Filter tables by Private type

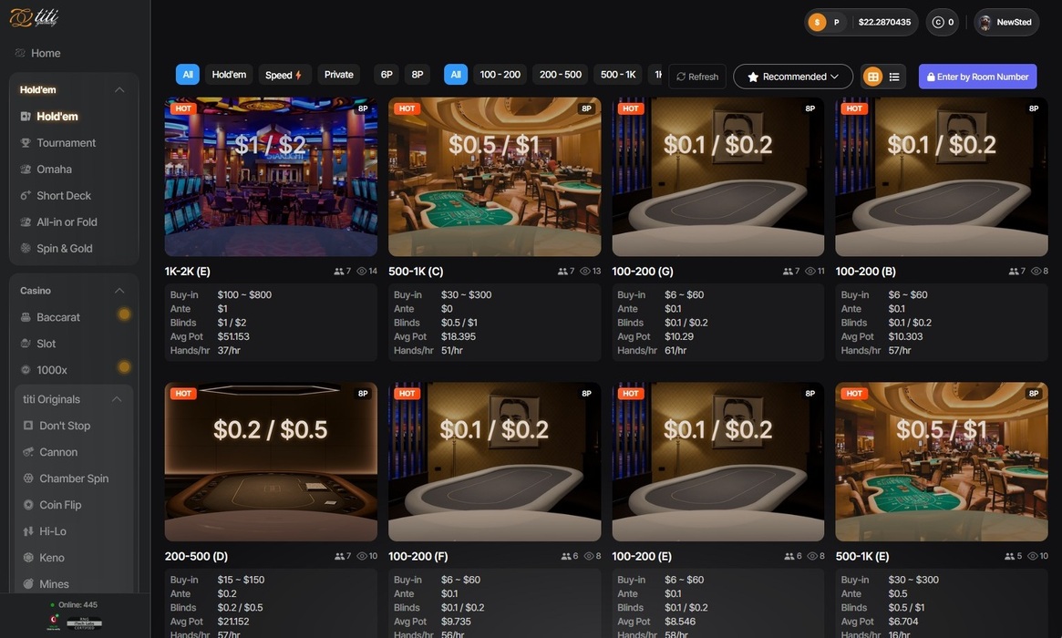338,75
